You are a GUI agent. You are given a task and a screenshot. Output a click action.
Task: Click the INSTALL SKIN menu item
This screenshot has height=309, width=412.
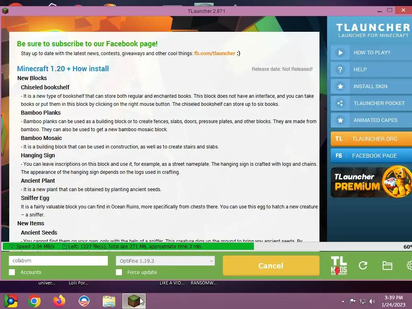pos(371,87)
